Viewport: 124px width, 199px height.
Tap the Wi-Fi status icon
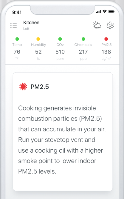[x=105, y=11]
